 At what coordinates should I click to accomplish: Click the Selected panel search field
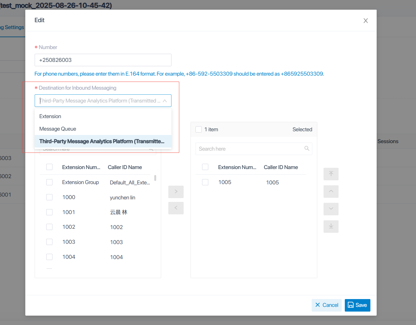tap(250, 149)
